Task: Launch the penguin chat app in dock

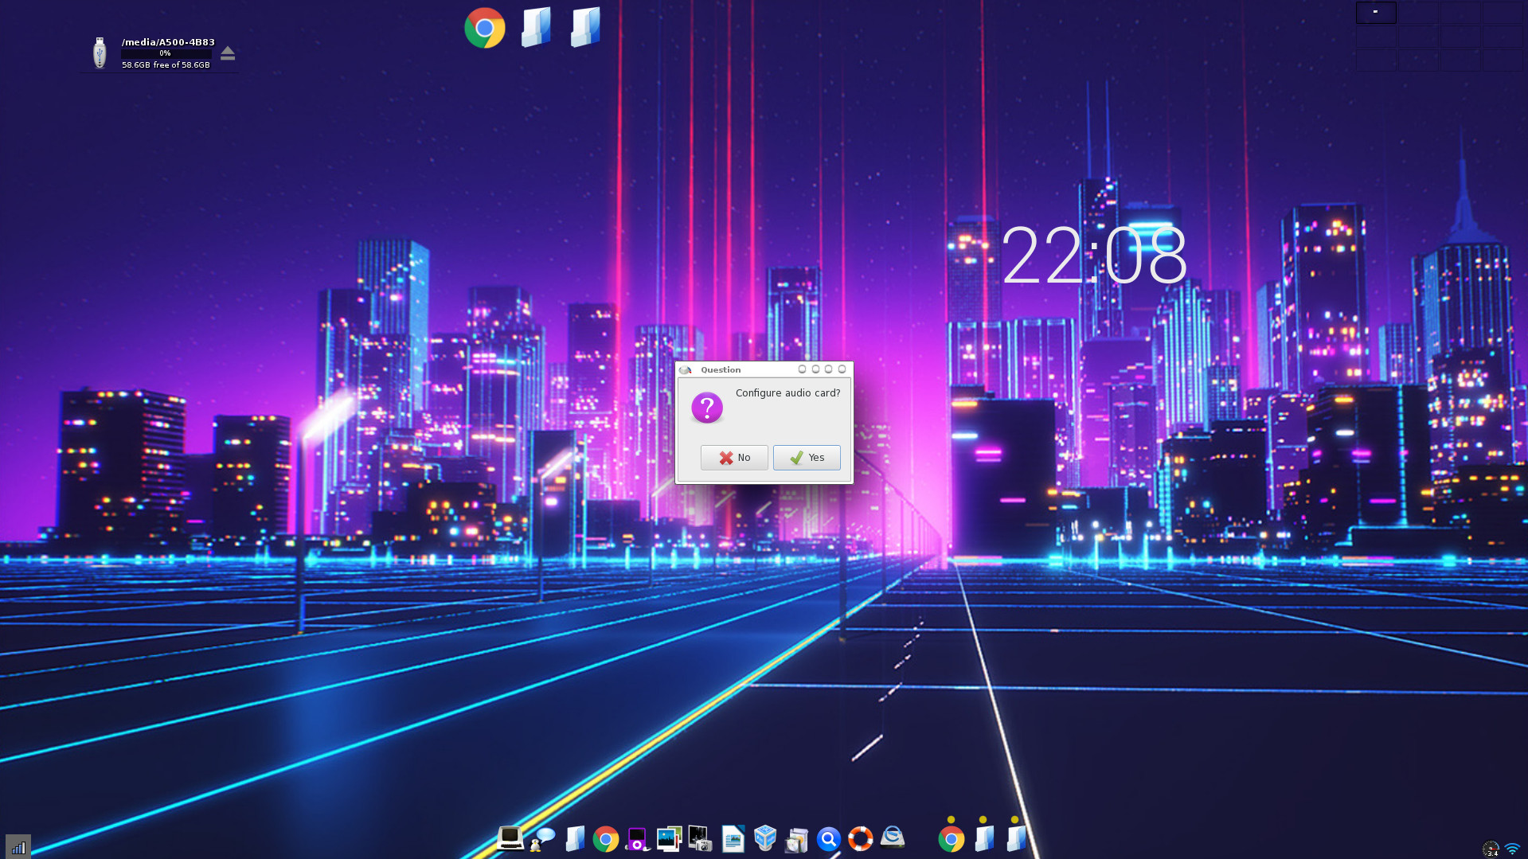Action: pyautogui.click(x=542, y=838)
